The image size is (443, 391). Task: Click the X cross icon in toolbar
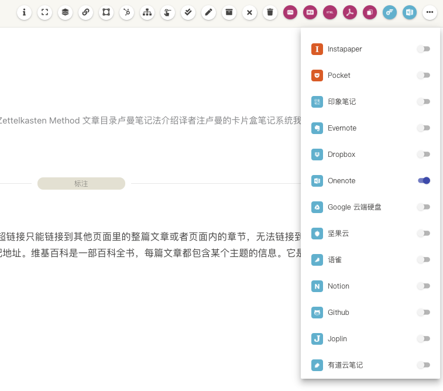[x=249, y=12]
